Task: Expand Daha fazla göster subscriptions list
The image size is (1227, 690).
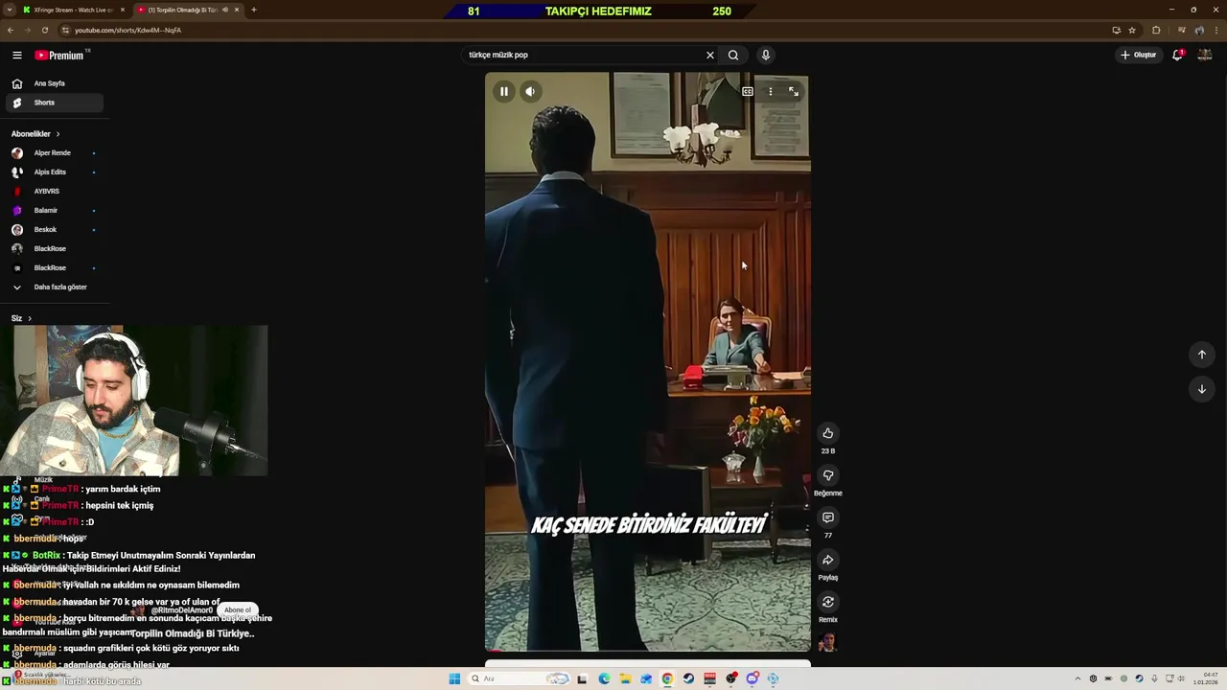Action: 55,287
